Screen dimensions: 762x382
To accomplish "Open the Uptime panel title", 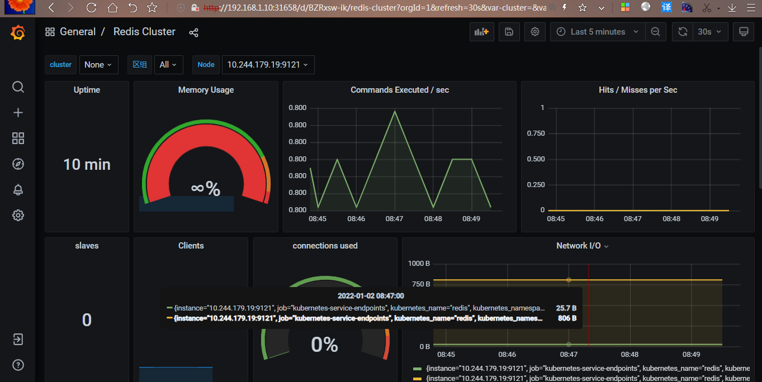I will point(87,90).
